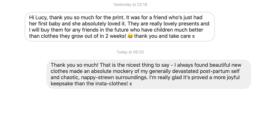278x120 pixels.
Task: Click the text "2 weeks!" before the emoji
Action: 117,36
